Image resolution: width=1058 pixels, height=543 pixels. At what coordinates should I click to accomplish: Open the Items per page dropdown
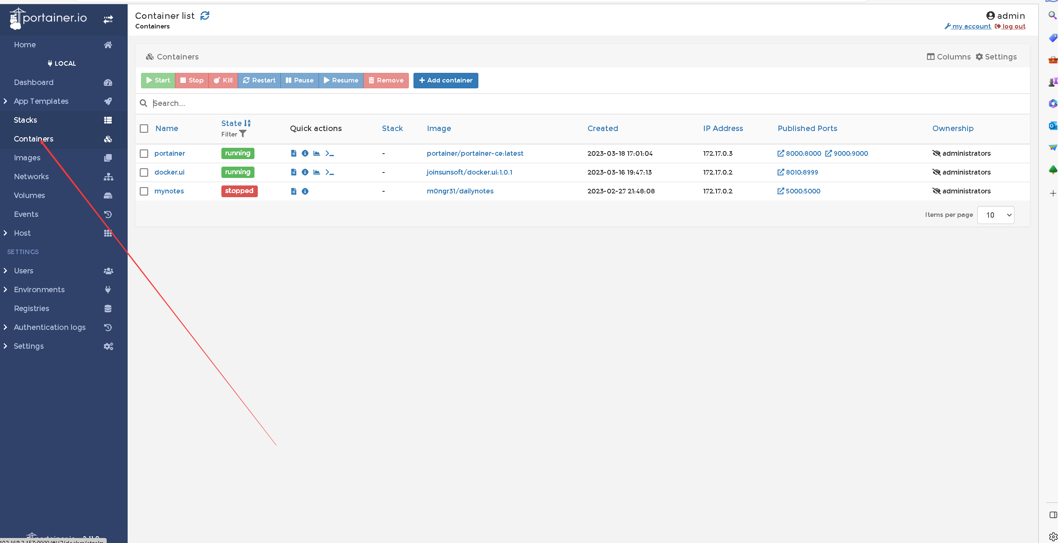coord(996,215)
